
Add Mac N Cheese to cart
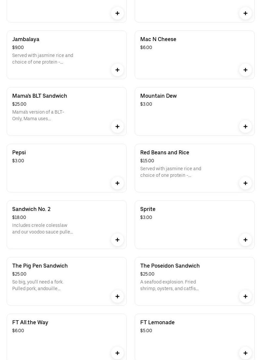pyautogui.click(x=245, y=70)
